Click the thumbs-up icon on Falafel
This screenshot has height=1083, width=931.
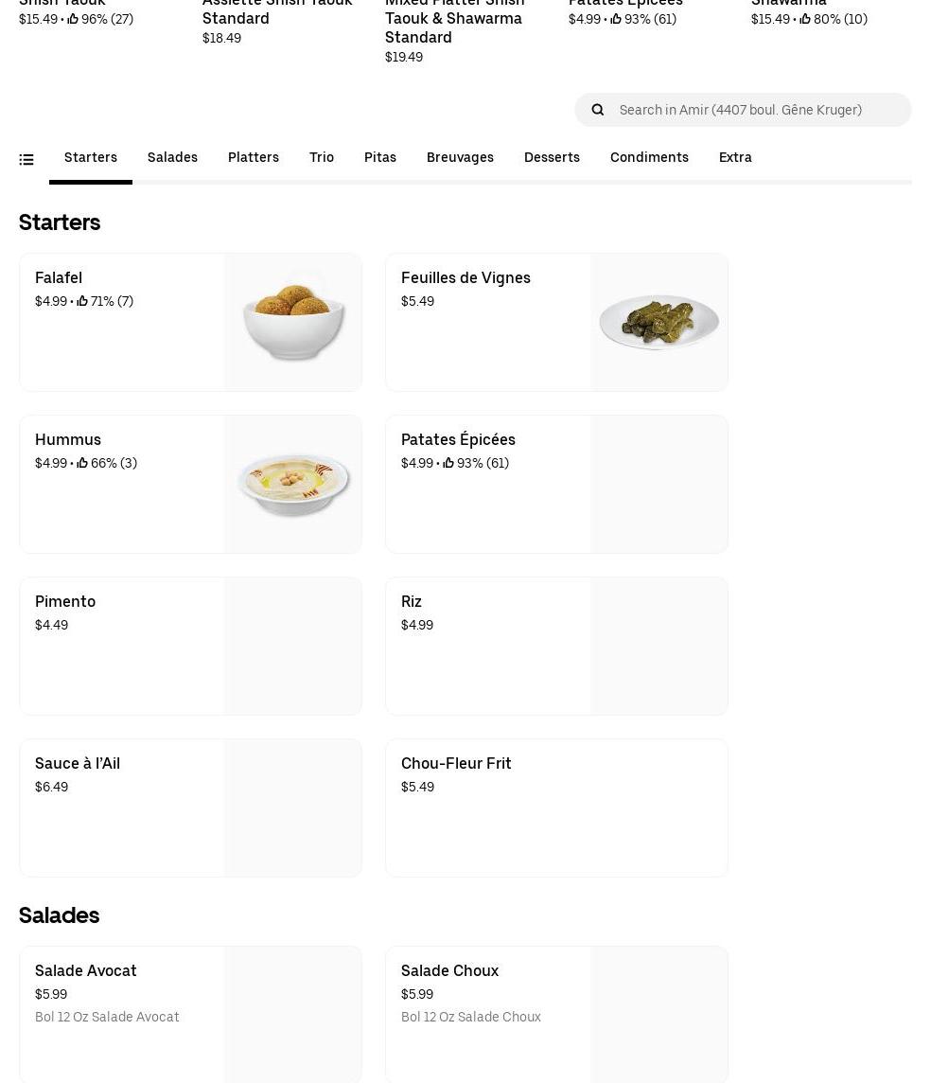pyautogui.click(x=82, y=301)
